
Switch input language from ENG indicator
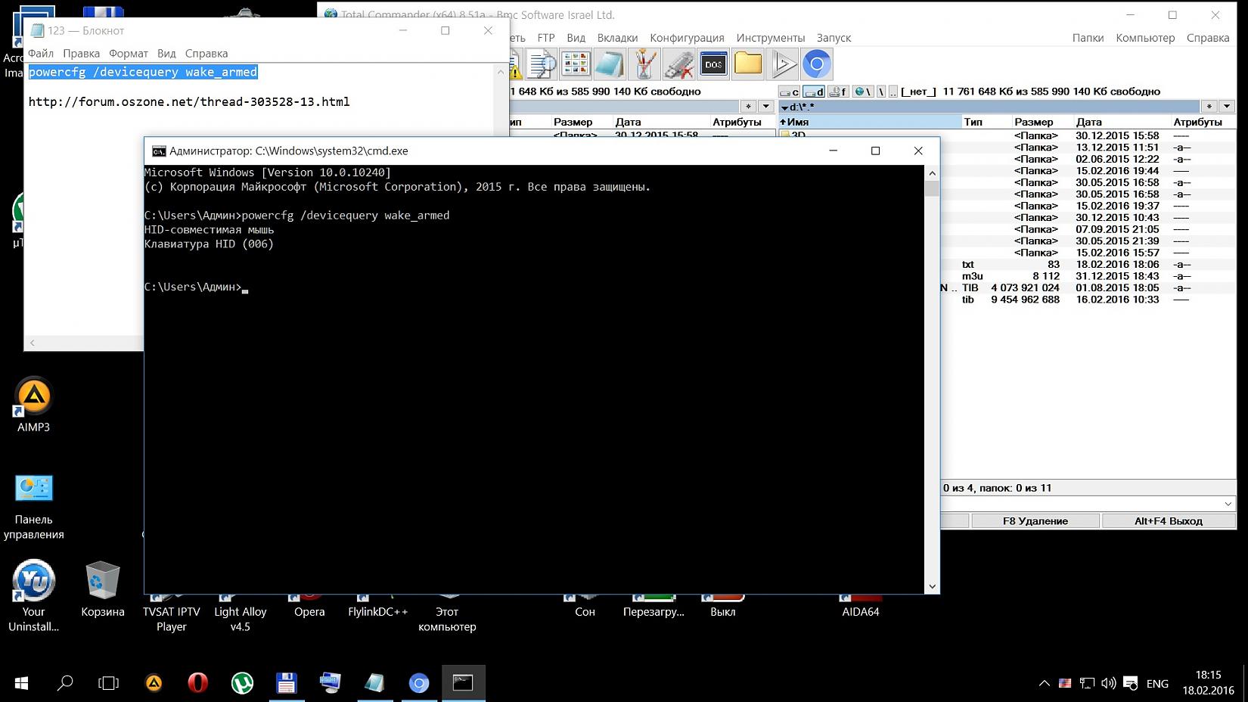pos(1157,683)
